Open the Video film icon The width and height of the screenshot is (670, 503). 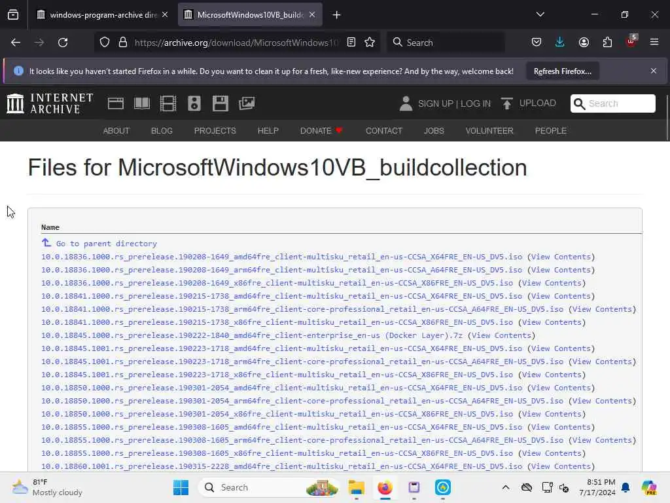[x=168, y=103]
